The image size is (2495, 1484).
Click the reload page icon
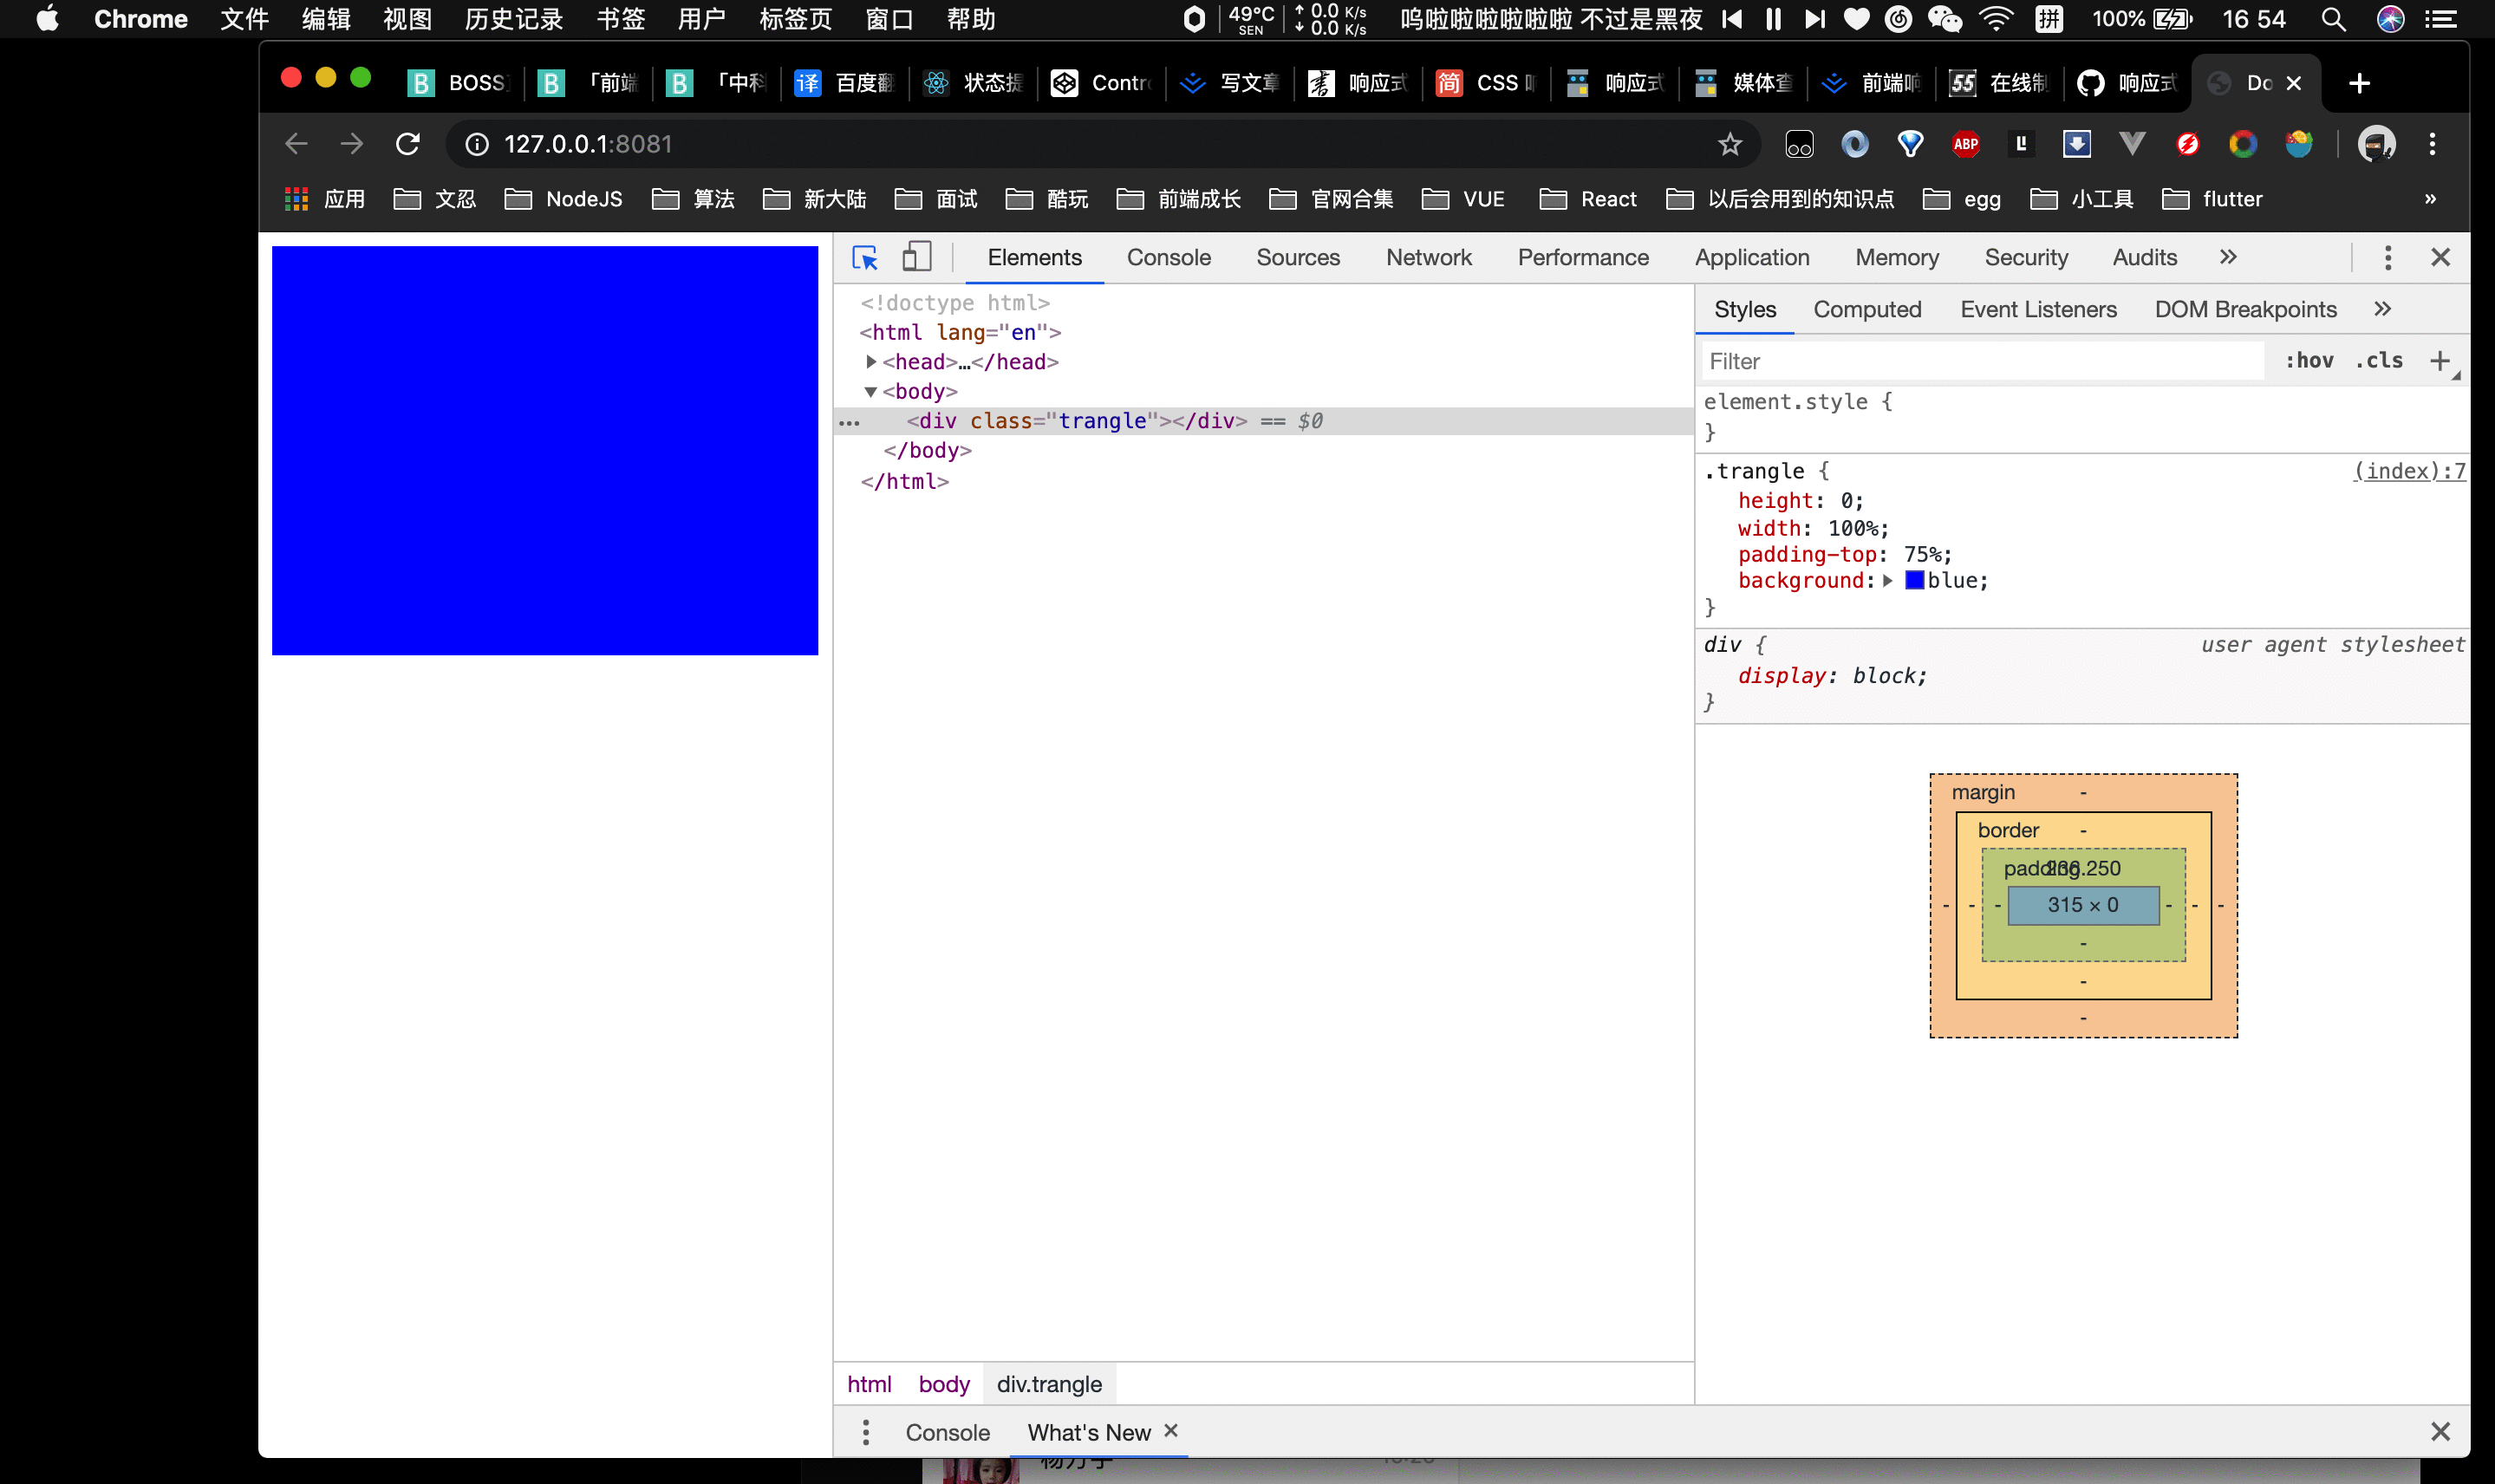408,144
